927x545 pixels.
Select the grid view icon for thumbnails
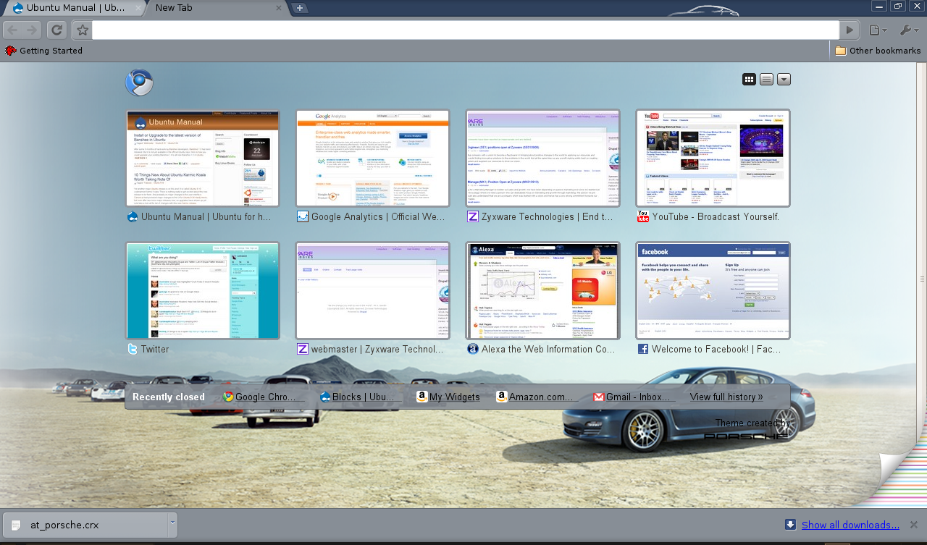[749, 79]
